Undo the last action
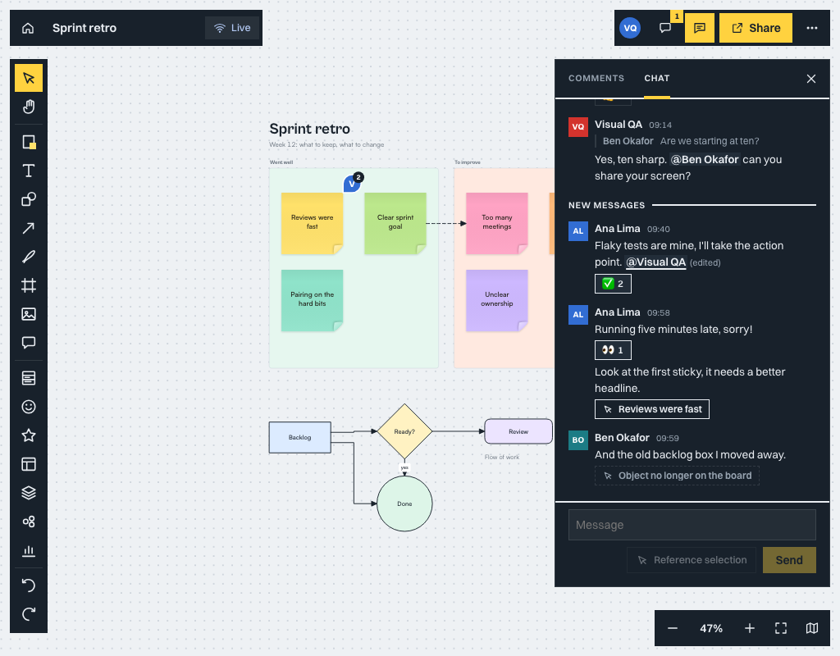The image size is (840, 656). click(29, 585)
